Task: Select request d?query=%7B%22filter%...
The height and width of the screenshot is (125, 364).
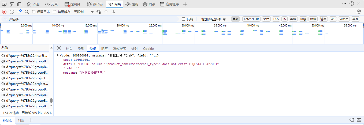Action: point(25,56)
